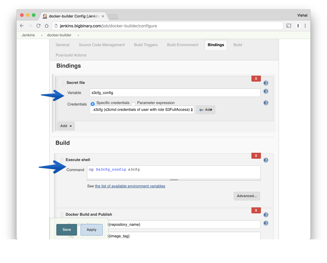The width and height of the screenshot is (327, 263).
Task: Open help for the Execute shell step
Action: (266, 160)
